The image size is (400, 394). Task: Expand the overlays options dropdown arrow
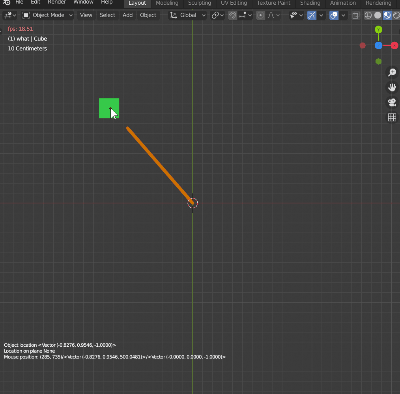click(x=344, y=15)
